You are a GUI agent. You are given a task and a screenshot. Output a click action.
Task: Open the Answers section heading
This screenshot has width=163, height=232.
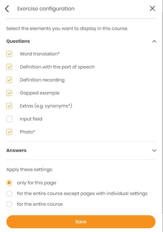click(16, 150)
